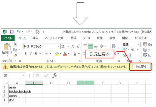Toggle Underline formatting
The height and width of the screenshot is (107, 156).
[36, 54]
